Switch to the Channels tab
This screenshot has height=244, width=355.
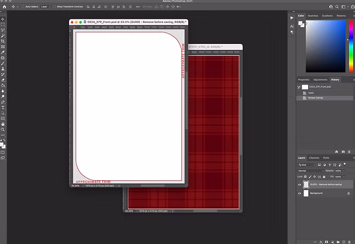(x=314, y=157)
